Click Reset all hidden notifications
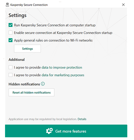 coord(31,93)
